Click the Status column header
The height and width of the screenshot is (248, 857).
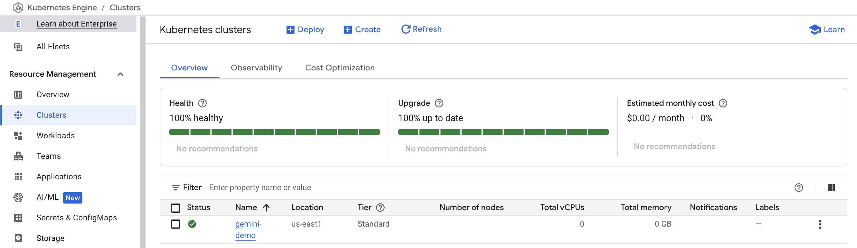click(x=198, y=208)
